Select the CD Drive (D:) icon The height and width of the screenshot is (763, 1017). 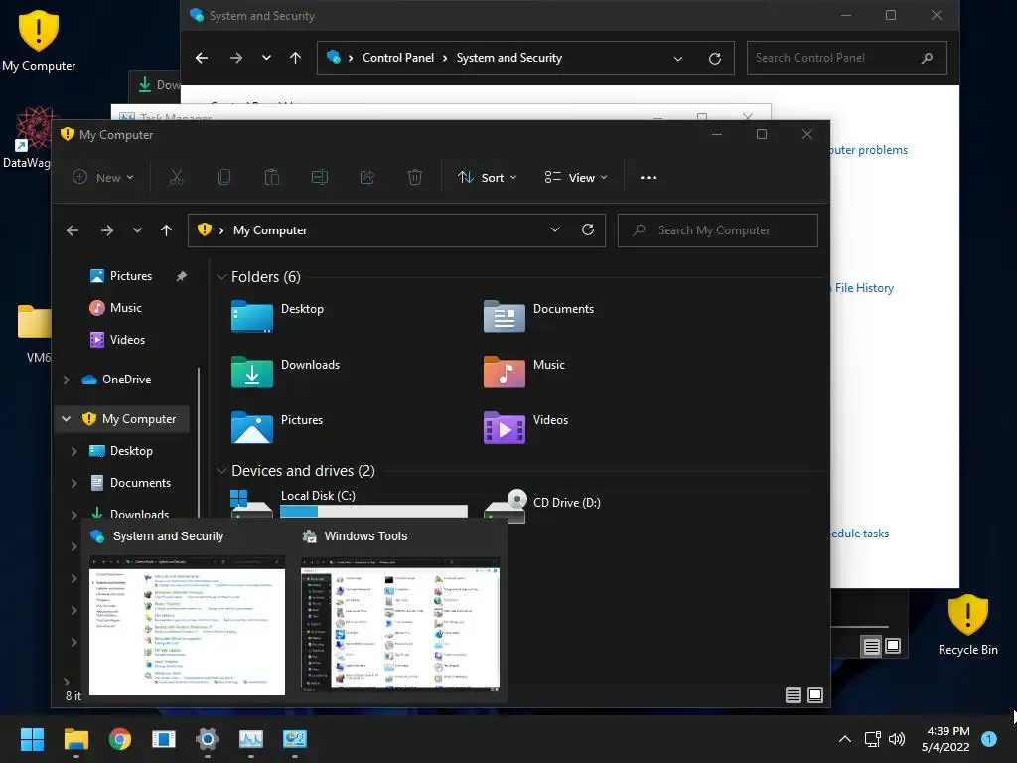505,506
